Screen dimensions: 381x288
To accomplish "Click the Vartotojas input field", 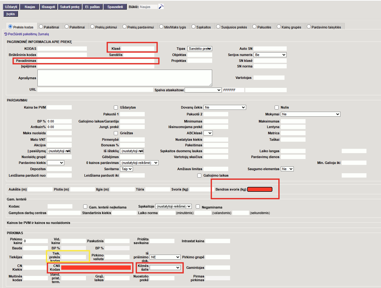I will point(269,78).
